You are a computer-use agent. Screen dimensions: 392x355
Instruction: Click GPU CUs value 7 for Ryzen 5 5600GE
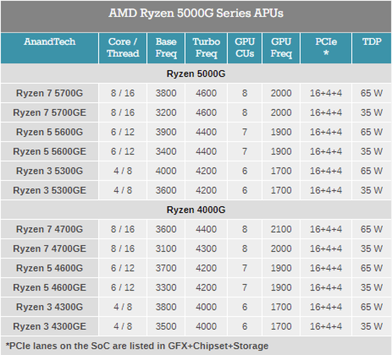(x=245, y=152)
